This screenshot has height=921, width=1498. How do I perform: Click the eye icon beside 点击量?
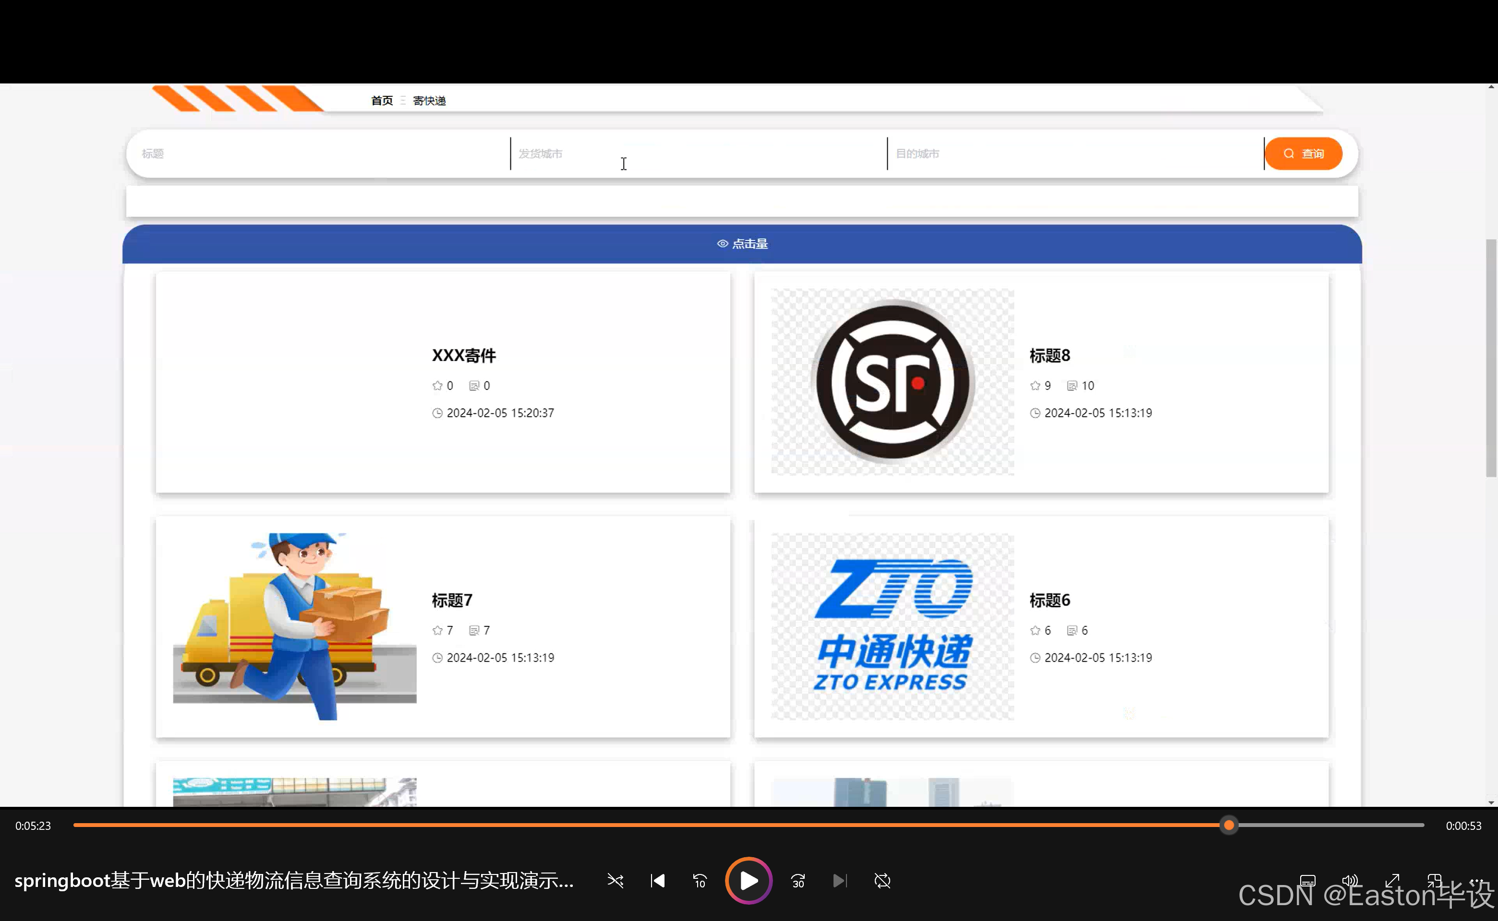coord(723,244)
